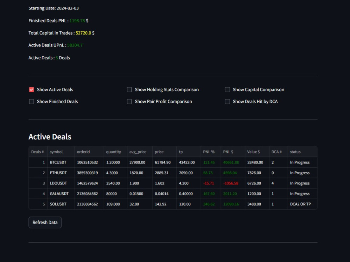
Task: Click order id 3859300319 cell
Action: (89, 173)
